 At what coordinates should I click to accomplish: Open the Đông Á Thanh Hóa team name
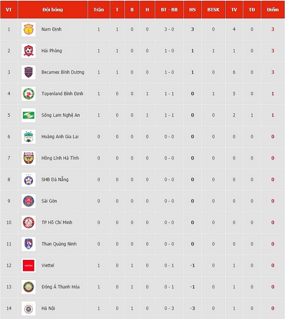61,287
